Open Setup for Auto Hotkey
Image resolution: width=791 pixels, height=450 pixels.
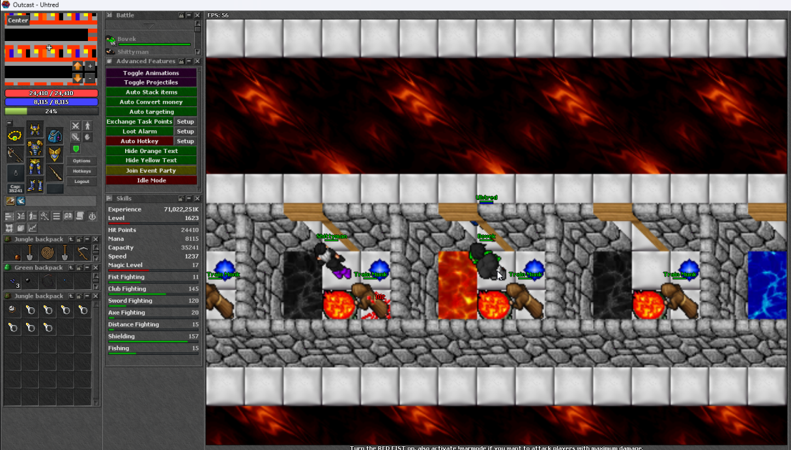[x=186, y=141]
